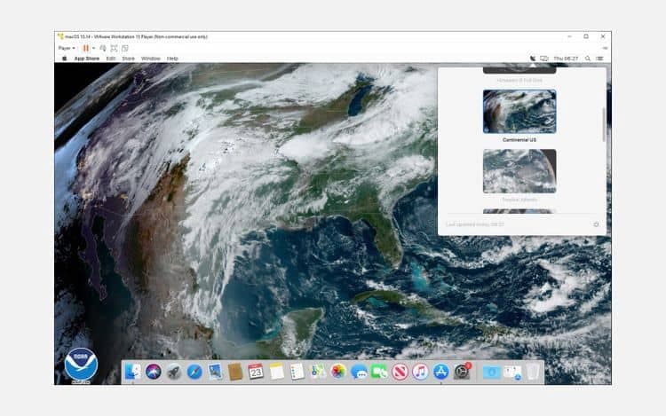666x416 pixels.
Task: Open Photos colorful flower icon in dock
Action: [x=338, y=372]
